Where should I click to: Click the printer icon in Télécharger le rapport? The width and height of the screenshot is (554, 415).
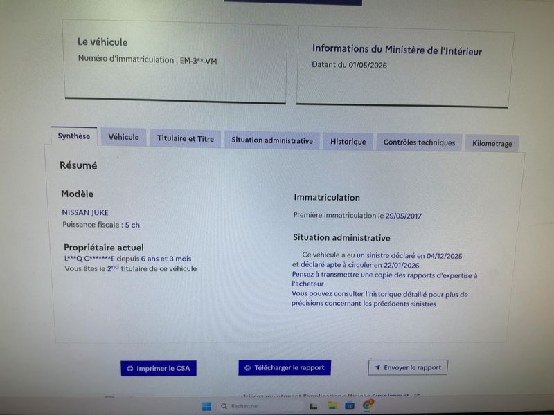pyautogui.click(x=248, y=368)
